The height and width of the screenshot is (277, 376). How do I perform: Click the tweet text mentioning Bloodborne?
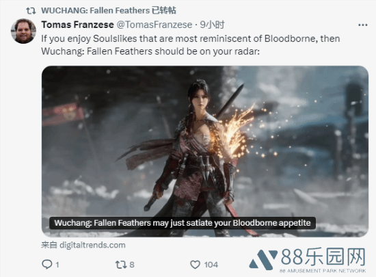(x=191, y=45)
